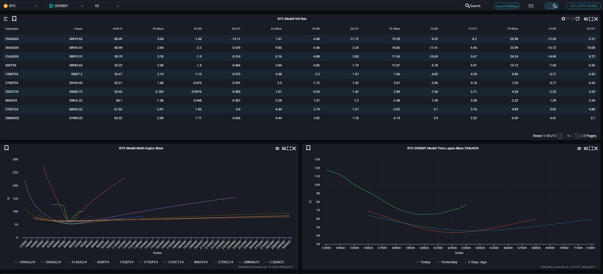
Task: Sort table by 25 Skew column
Action: click(x=276, y=29)
